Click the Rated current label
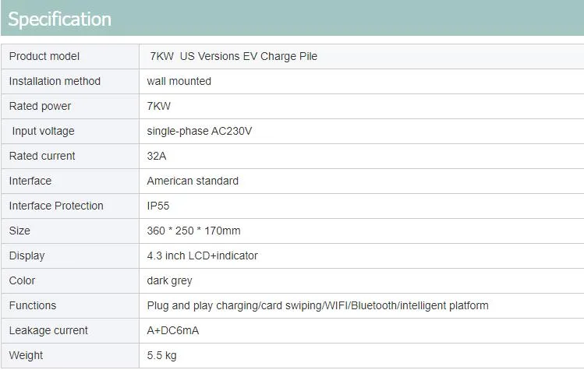Image resolution: width=584 pixels, height=370 pixels. click(42, 156)
